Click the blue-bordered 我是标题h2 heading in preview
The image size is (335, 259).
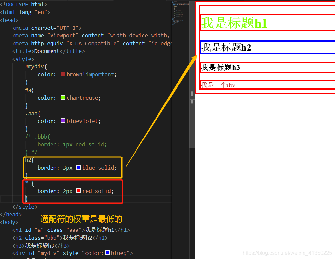[226, 47]
